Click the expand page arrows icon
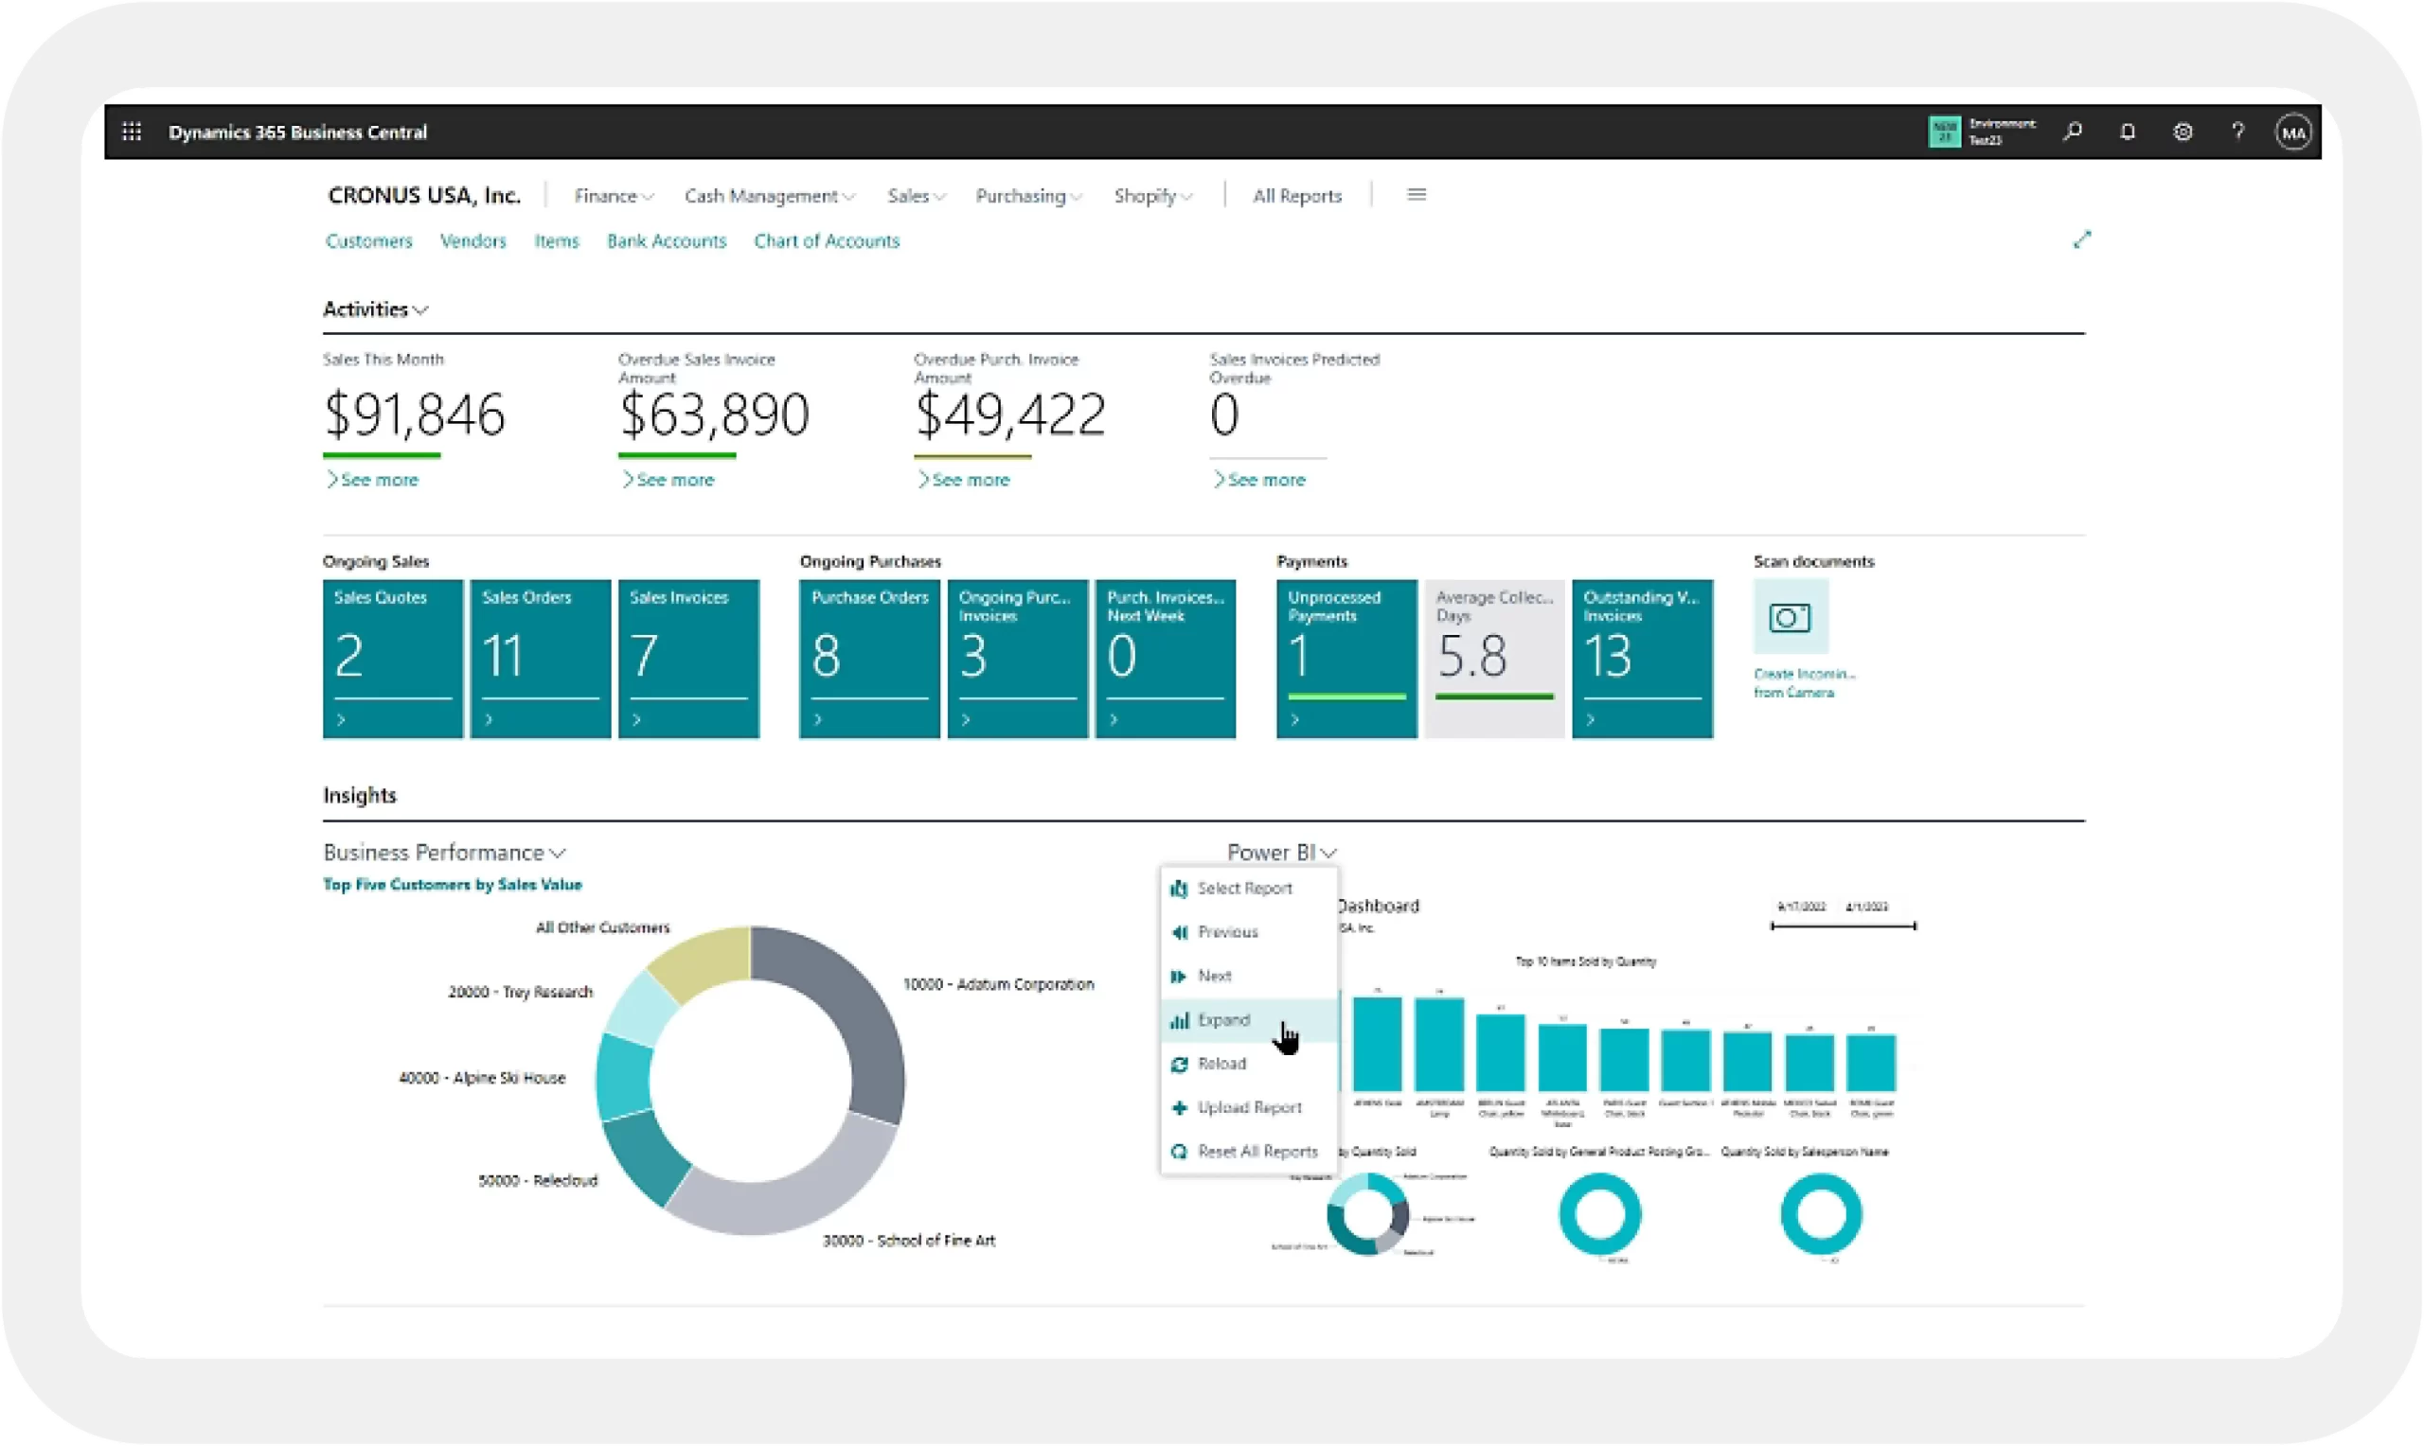 [2082, 239]
